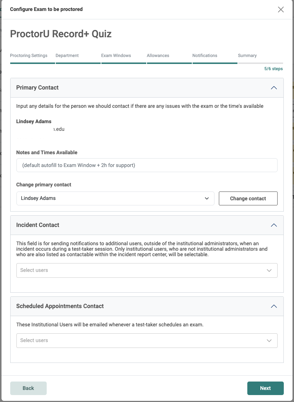Select the Notifications step
This screenshot has height=402, width=294.
click(x=205, y=56)
